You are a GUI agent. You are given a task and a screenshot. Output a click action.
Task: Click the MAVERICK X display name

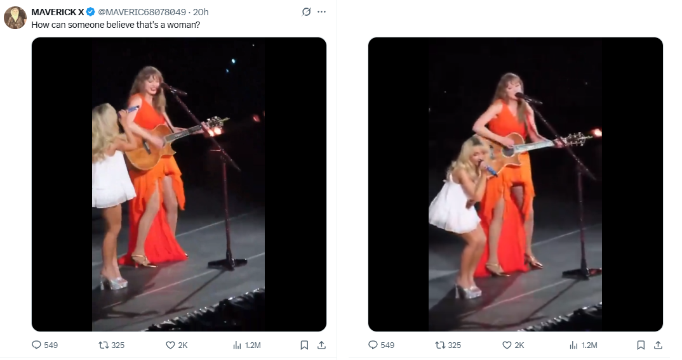click(57, 12)
